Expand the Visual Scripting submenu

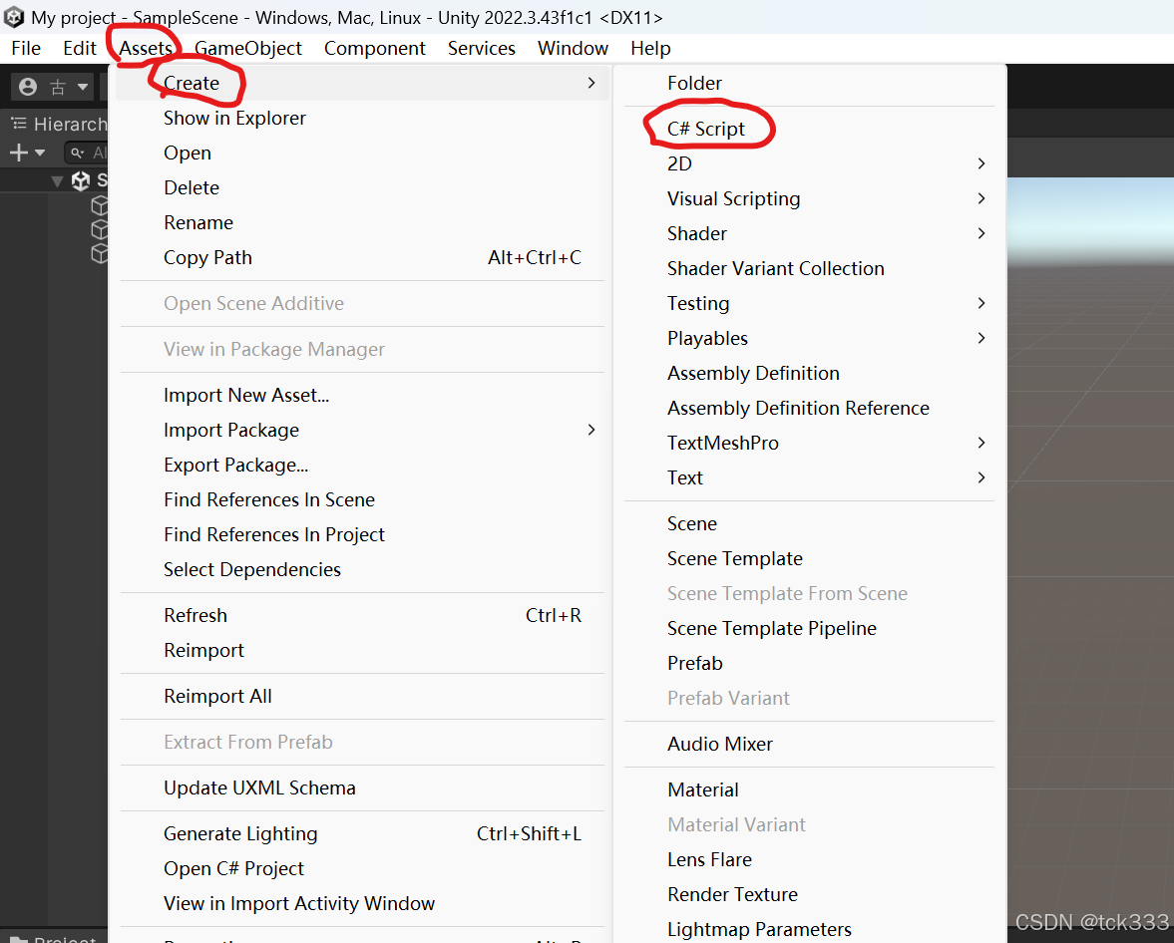[809, 199]
